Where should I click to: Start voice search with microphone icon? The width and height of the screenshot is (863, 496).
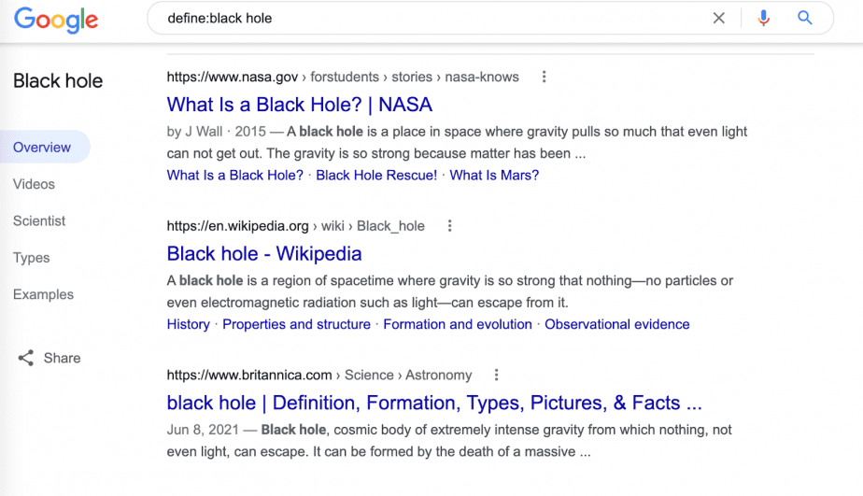[x=763, y=18]
